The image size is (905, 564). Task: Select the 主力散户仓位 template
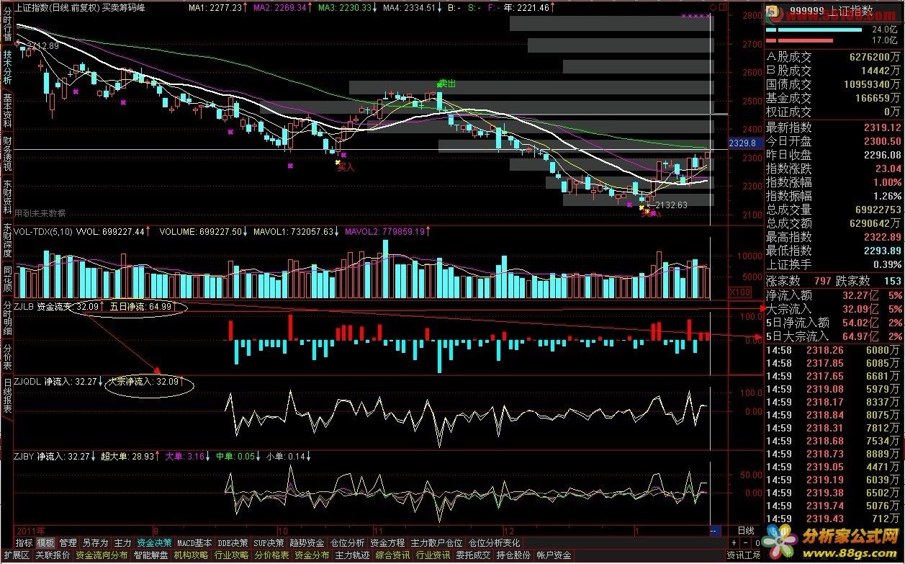pos(437,542)
